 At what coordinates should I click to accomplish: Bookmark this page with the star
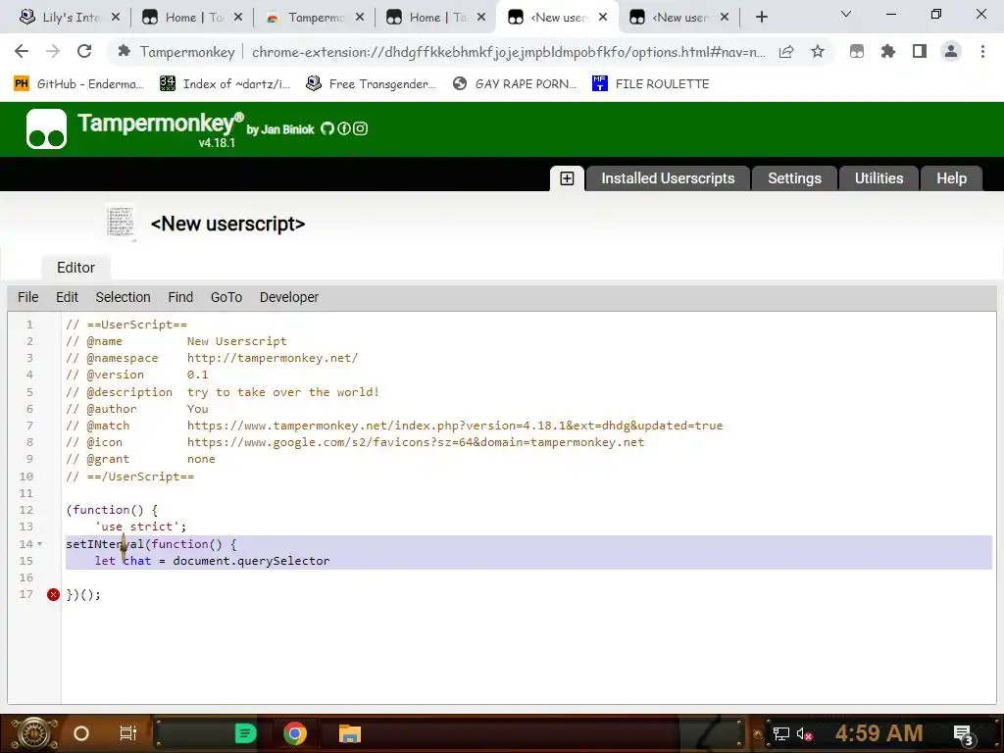[817, 51]
